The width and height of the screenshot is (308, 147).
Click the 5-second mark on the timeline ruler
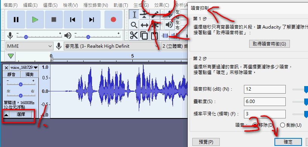click(x=132, y=56)
